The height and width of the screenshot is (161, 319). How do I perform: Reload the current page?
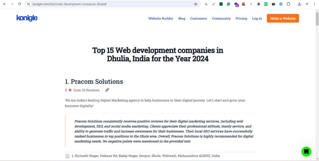(x=20, y=4)
